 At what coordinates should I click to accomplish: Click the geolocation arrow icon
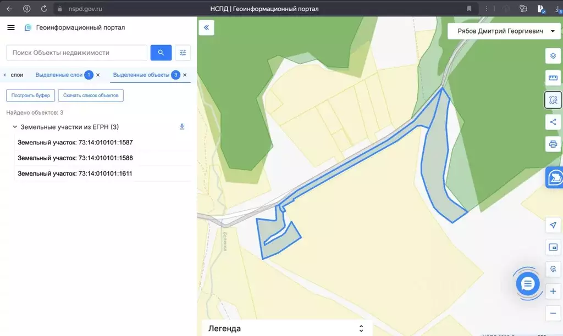coord(553,225)
